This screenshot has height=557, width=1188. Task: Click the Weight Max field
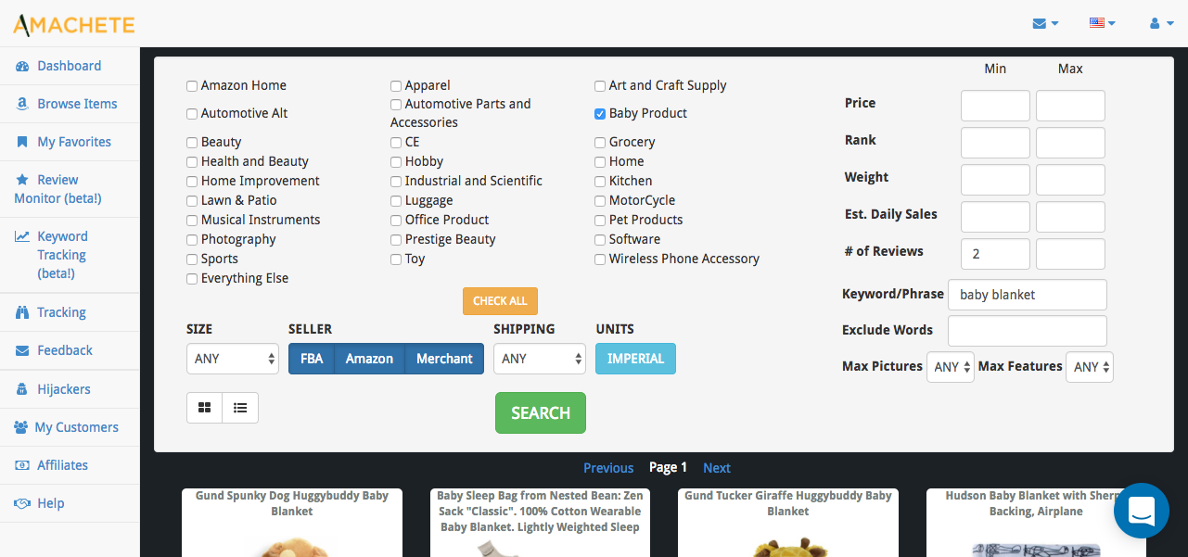click(x=1070, y=180)
